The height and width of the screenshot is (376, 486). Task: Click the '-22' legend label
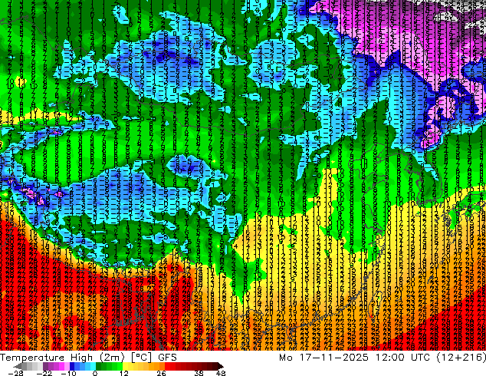point(44,373)
